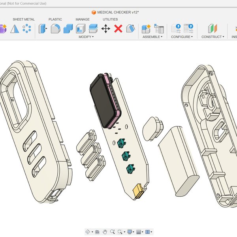Select the Shell tool
This screenshot has height=237, width=237.
pyautogui.click(x=81, y=28)
